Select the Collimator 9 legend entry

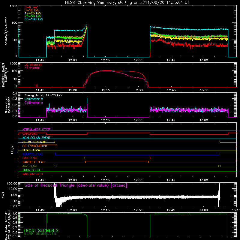[x=34, y=103]
